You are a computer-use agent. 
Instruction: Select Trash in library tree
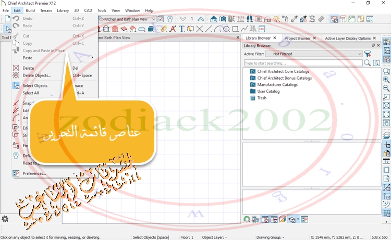click(262, 98)
